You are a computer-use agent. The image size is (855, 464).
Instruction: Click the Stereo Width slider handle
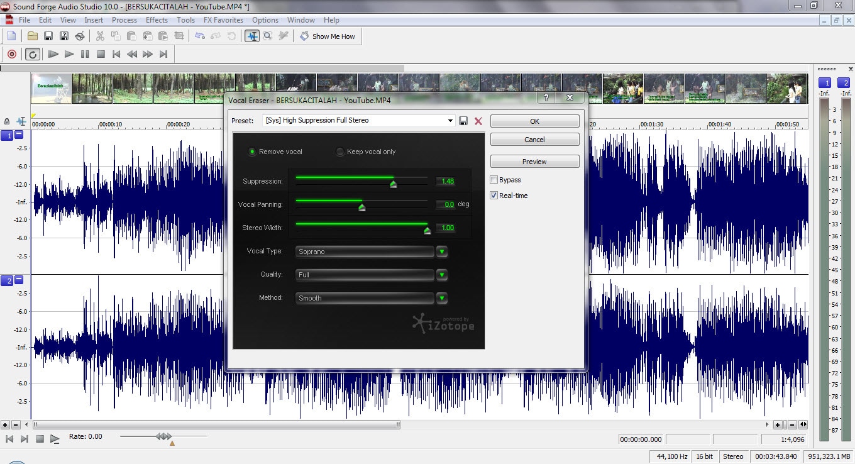427,231
